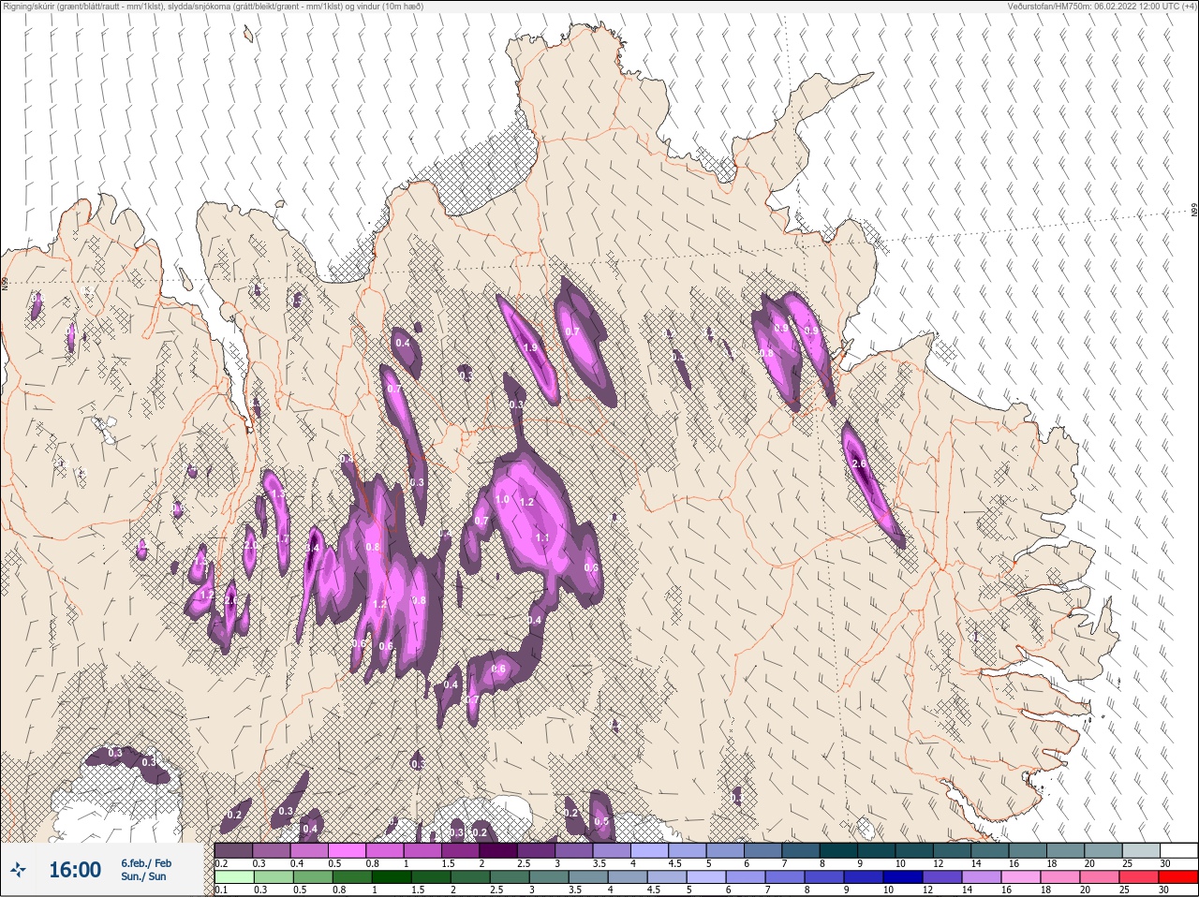Click the 2.6 precipitation value on the map
The image size is (1199, 897).
point(860,464)
